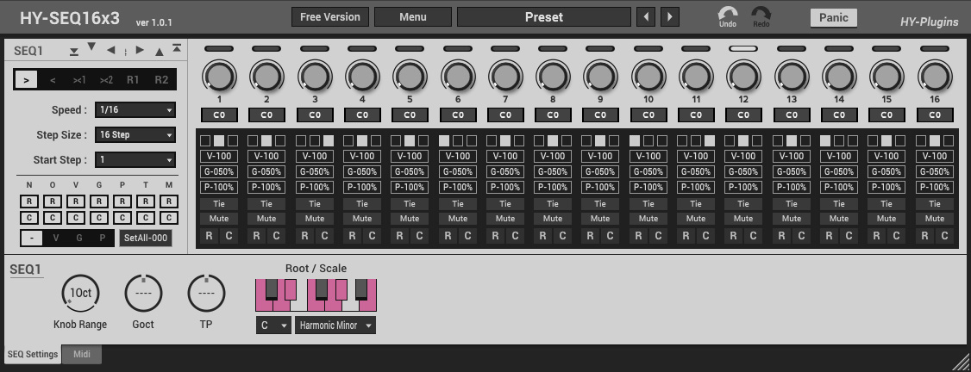Select ping-pong mode '><2'

pyautogui.click(x=106, y=80)
